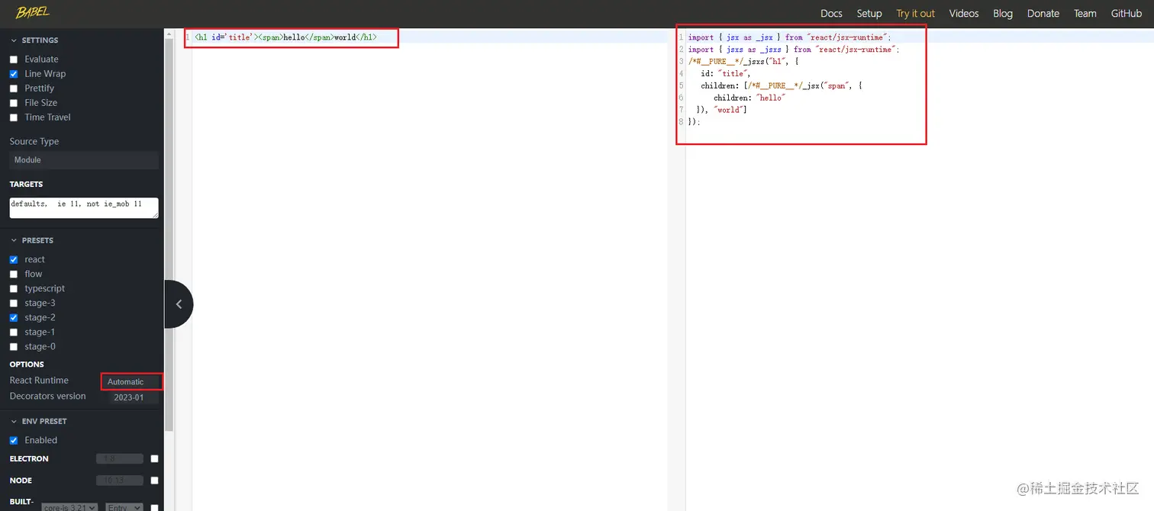
Task: Visit the GitHub link
Action: pos(1127,13)
